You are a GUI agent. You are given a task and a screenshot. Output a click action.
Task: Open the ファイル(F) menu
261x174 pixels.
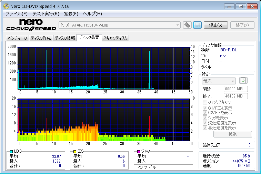tap(16, 14)
